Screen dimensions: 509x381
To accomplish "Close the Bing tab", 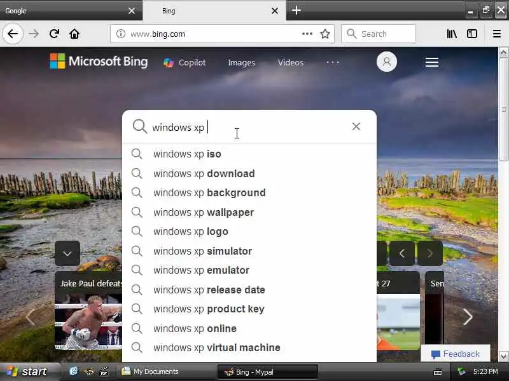I will tap(275, 11).
